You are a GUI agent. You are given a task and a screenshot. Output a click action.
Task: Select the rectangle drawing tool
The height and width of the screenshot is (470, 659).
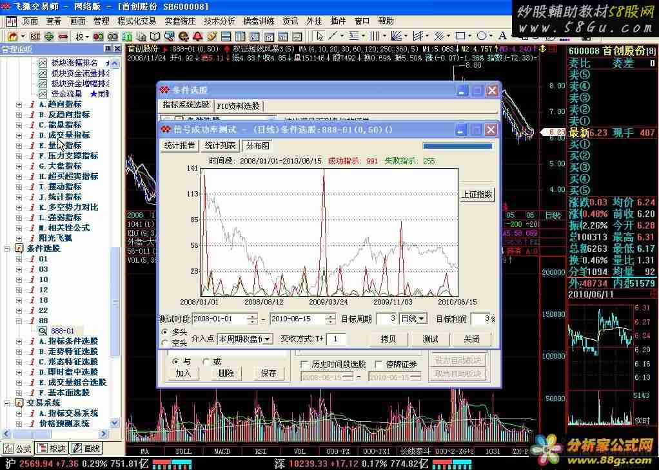click(x=460, y=36)
